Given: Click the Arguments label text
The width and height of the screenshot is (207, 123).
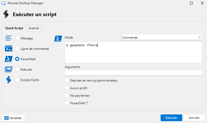Looking at the screenshot, I should (x=72, y=67).
